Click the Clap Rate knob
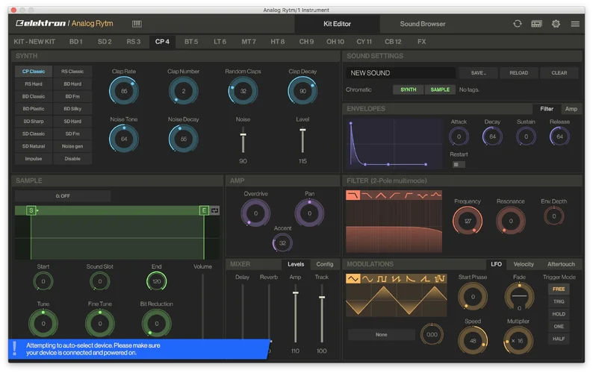The image size is (593, 373). [124, 91]
